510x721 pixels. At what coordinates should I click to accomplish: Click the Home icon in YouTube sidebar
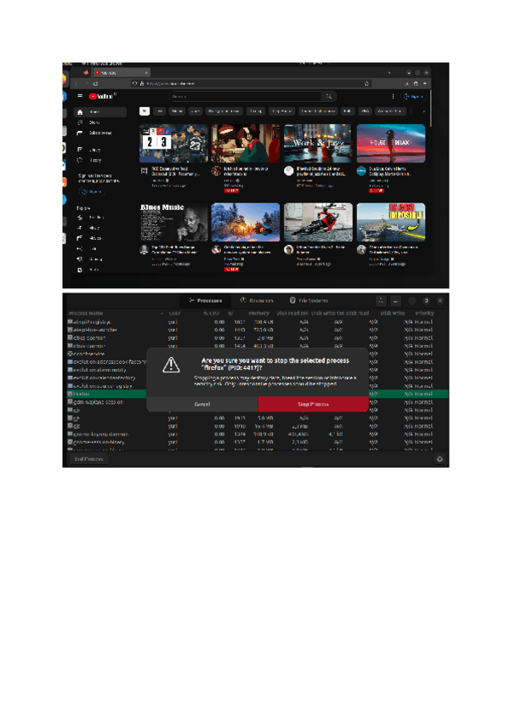[81, 112]
